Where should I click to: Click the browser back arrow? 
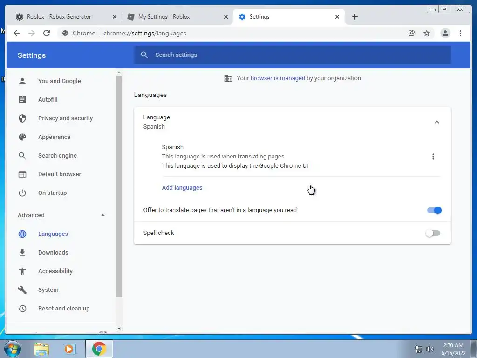tap(17, 33)
